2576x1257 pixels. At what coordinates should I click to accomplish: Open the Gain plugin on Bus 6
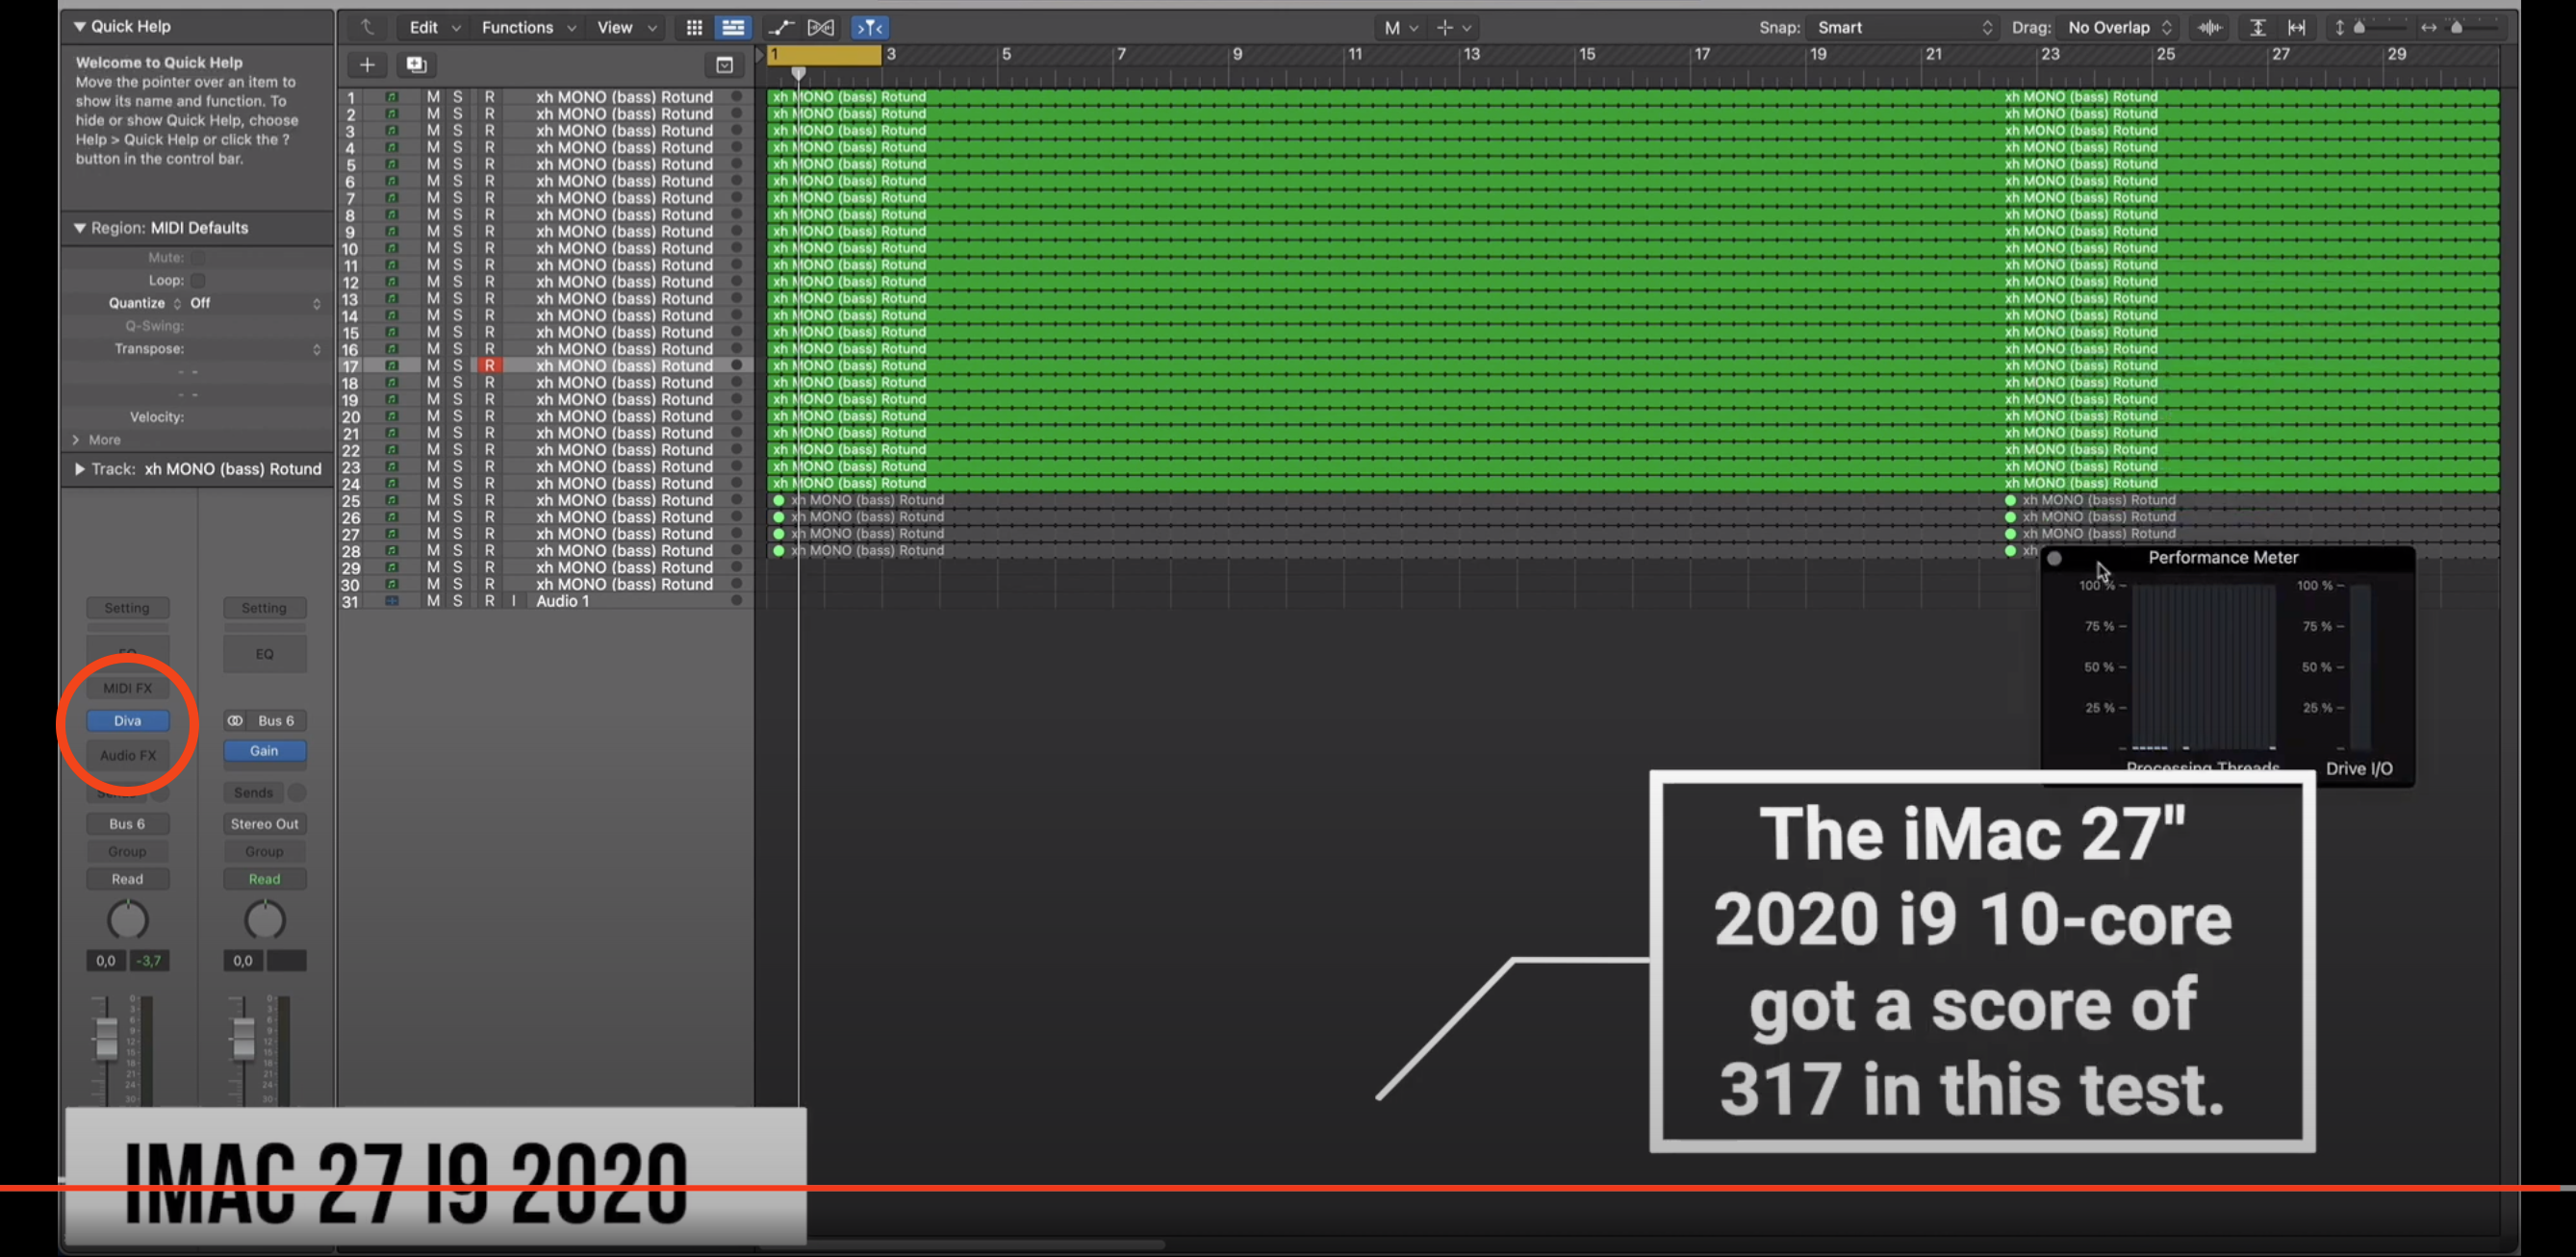click(264, 751)
